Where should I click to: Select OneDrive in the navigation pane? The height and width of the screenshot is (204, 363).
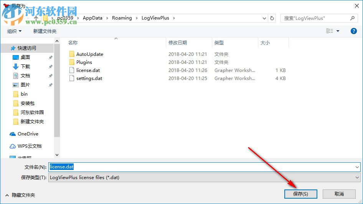[x=28, y=134]
